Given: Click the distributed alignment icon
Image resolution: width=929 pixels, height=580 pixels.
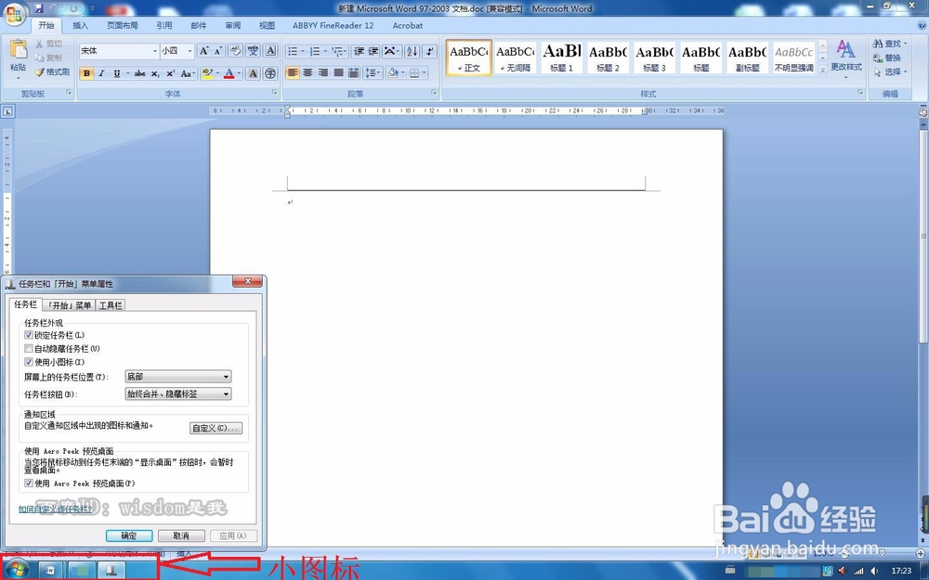Looking at the screenshot, I should [x=354, y=72].
